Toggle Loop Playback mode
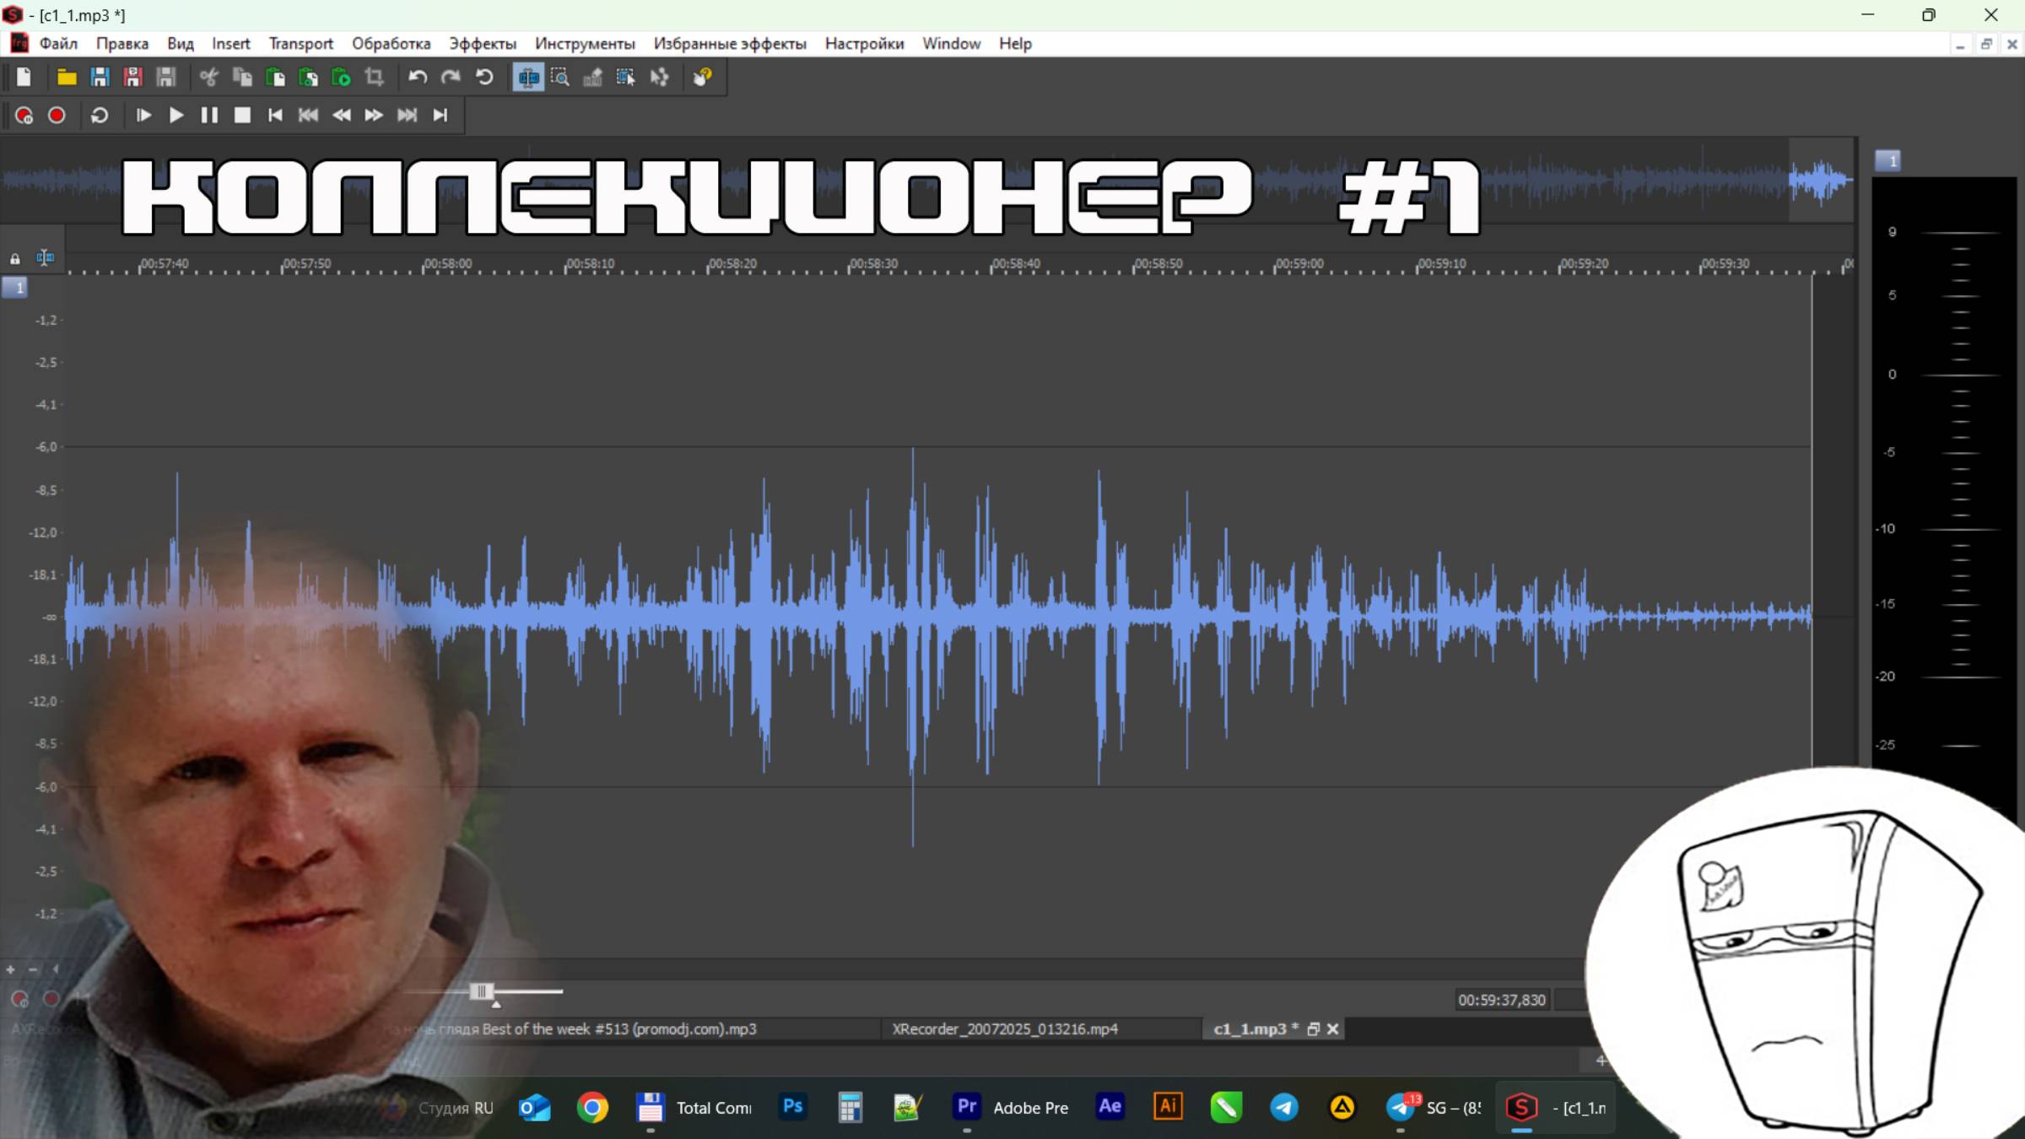This screenshot has width=2025, height=1139. click(100, 116)
